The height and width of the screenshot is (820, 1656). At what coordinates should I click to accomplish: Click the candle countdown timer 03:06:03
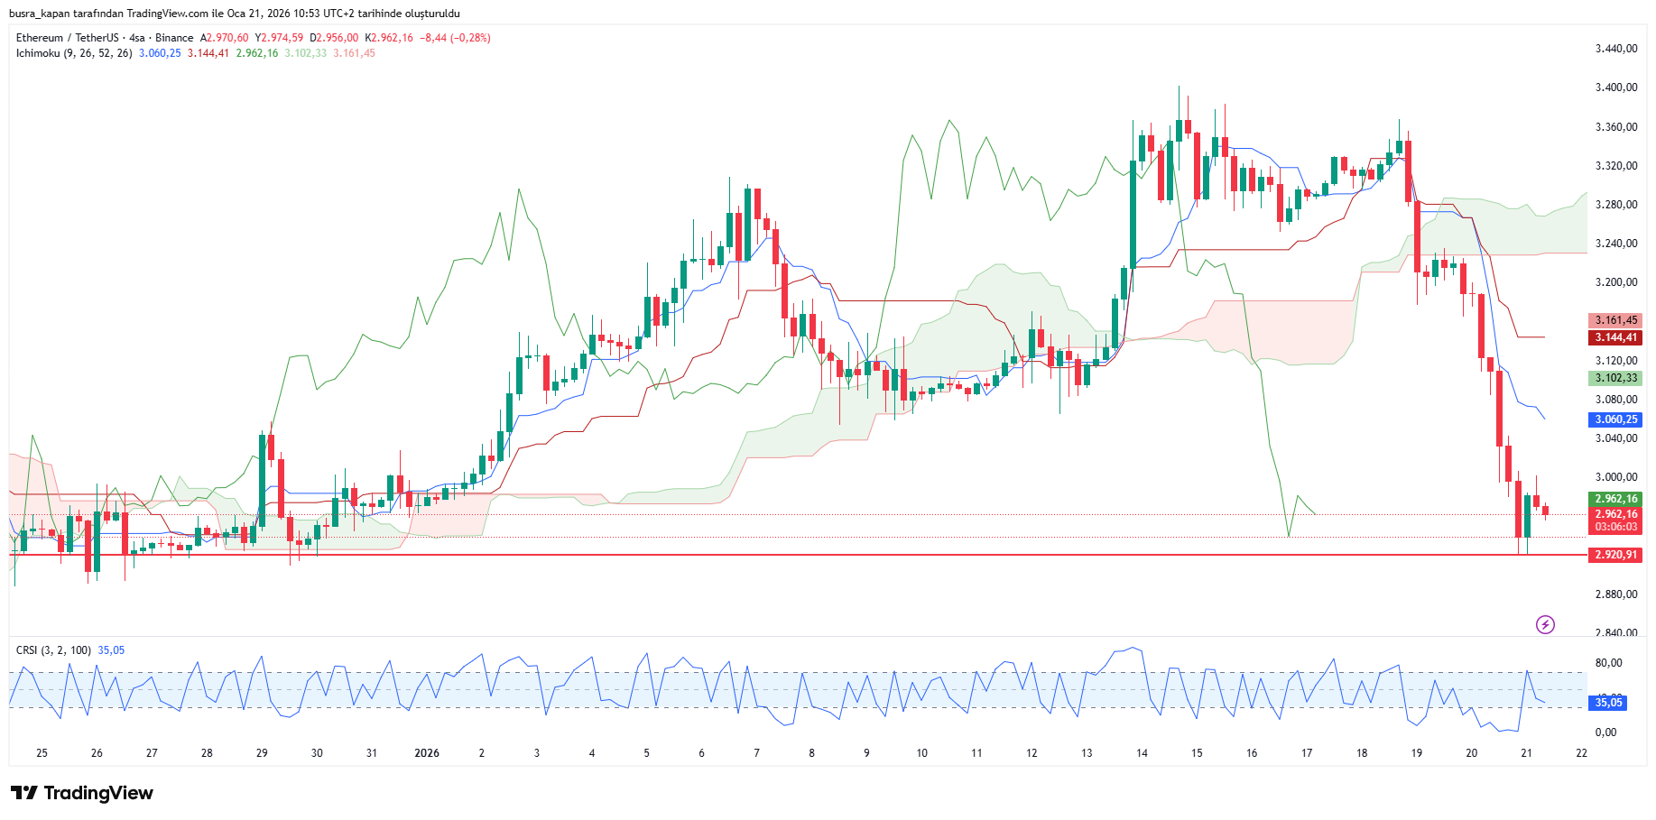[x=1614, y=527]
